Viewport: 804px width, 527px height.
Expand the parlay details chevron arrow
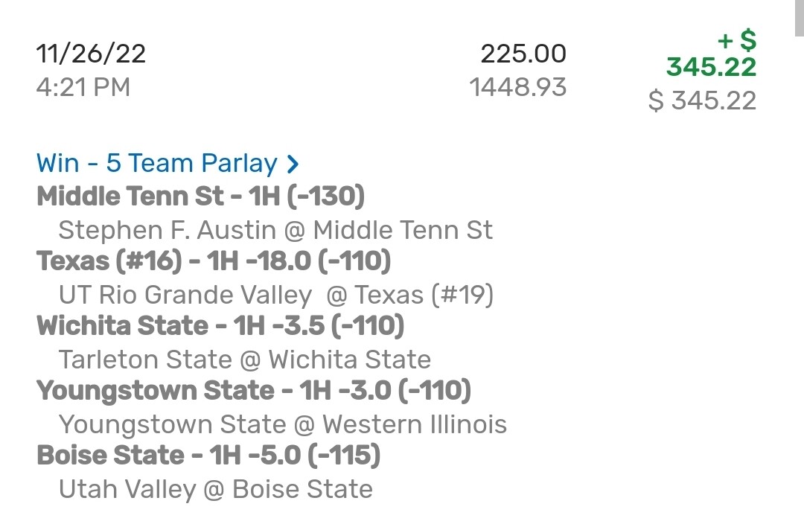(x=293, y=164)
